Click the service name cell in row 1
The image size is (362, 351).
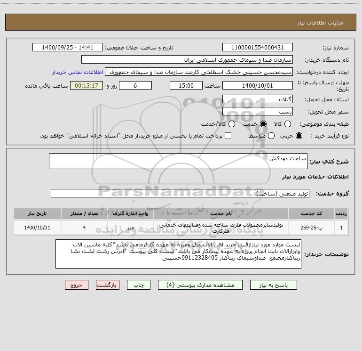pos(221,228)
